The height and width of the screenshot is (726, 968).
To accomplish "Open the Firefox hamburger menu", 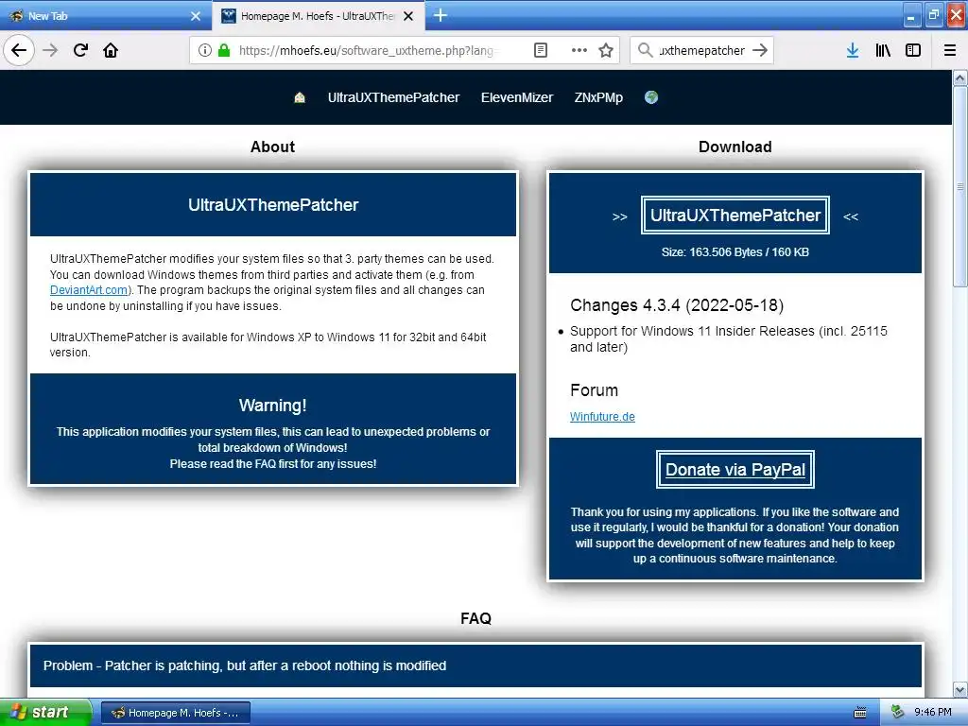I will click(x=949, y=50).
